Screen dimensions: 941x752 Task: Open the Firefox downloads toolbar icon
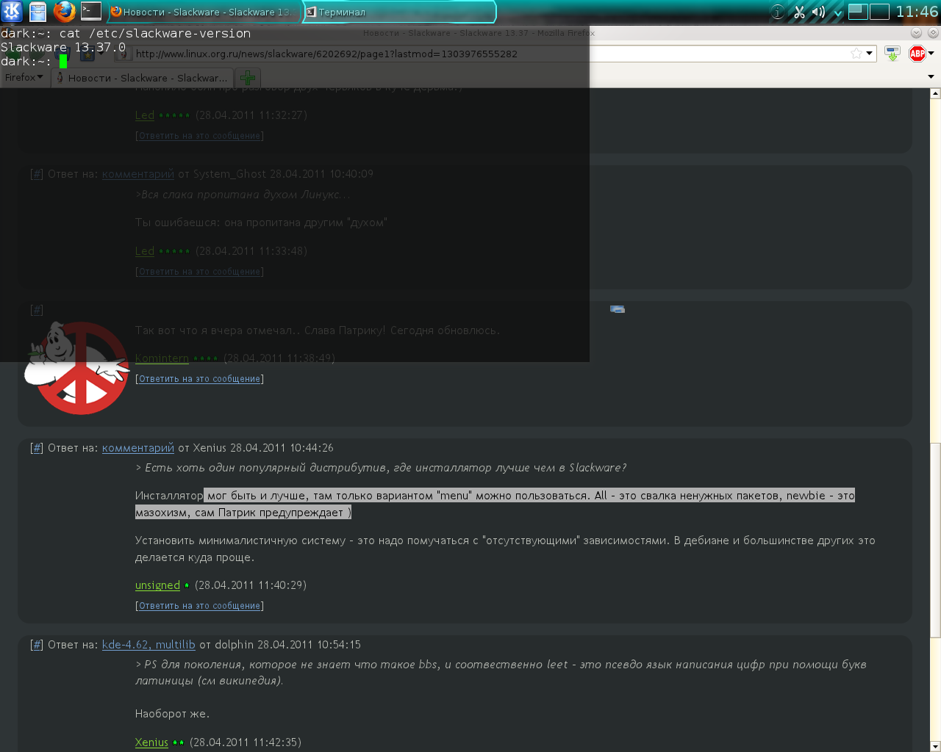[x=892, y=54]
